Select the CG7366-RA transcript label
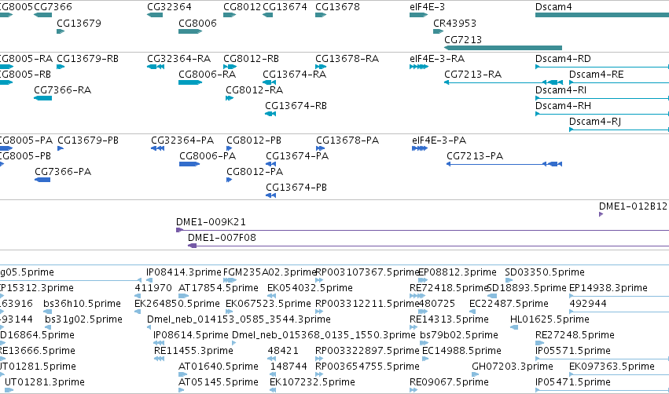This screenshot has height=394, width=669. click(62, 90)
